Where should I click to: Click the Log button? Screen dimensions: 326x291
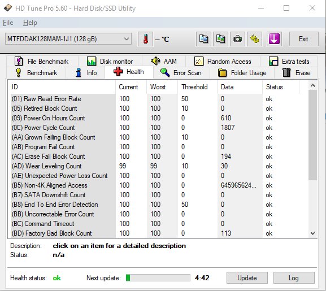[294, 278]
